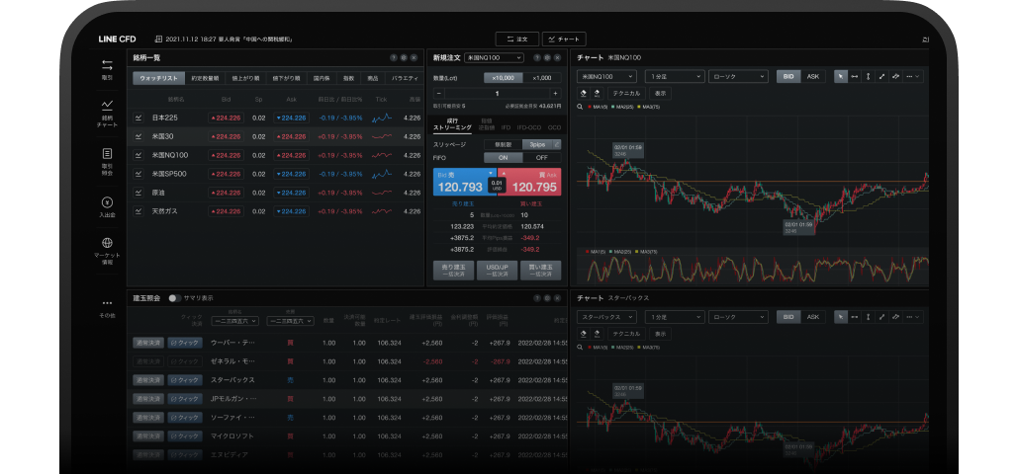Edit slippage pencil icon next to 3pips
1018x474 pixels.
556,144
